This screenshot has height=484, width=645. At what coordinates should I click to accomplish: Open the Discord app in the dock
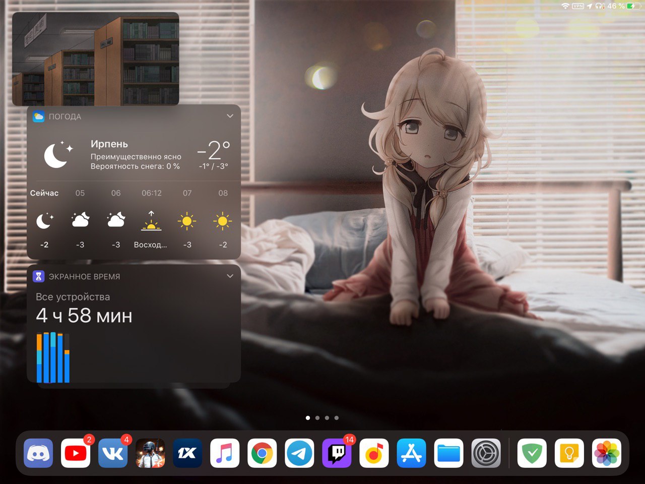tap(38, 453)
